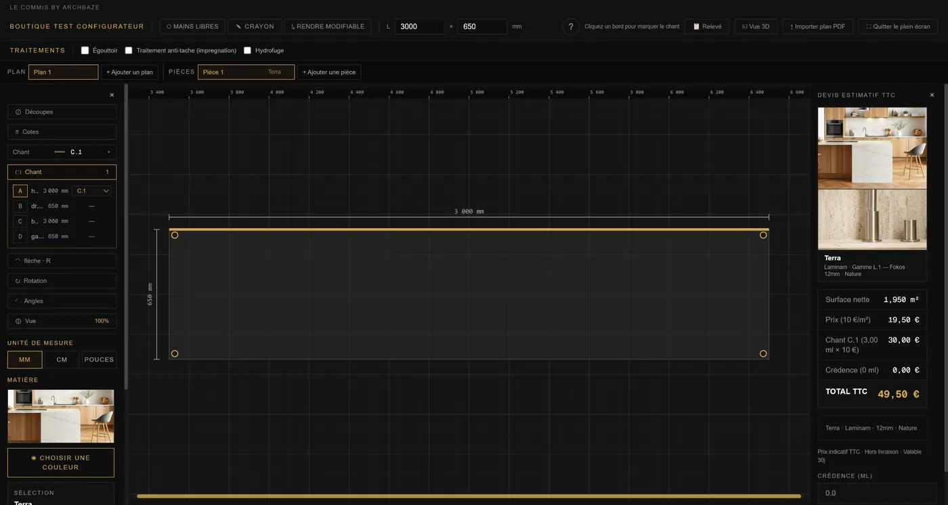Image resolution: width=948 pixels, height=505 pixels.
Task: Check Traitement anti-tache impregnation
Action: coord(129,51)
